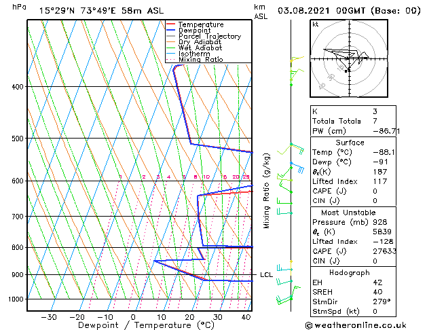Select the 'Isotherm' legend entry
427x330 pixels.
point(194,54)
